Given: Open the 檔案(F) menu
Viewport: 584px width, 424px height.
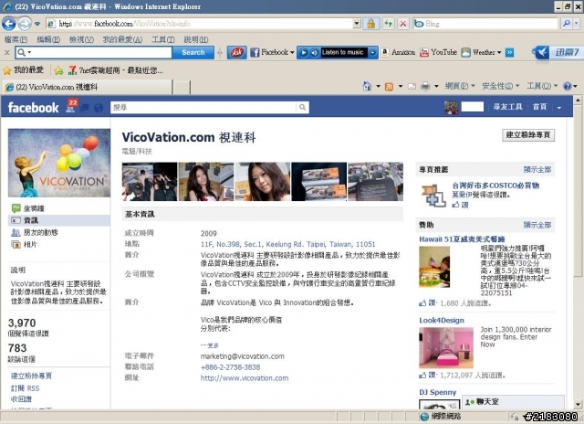Looking at the screenshot, I should pos(16,39).
